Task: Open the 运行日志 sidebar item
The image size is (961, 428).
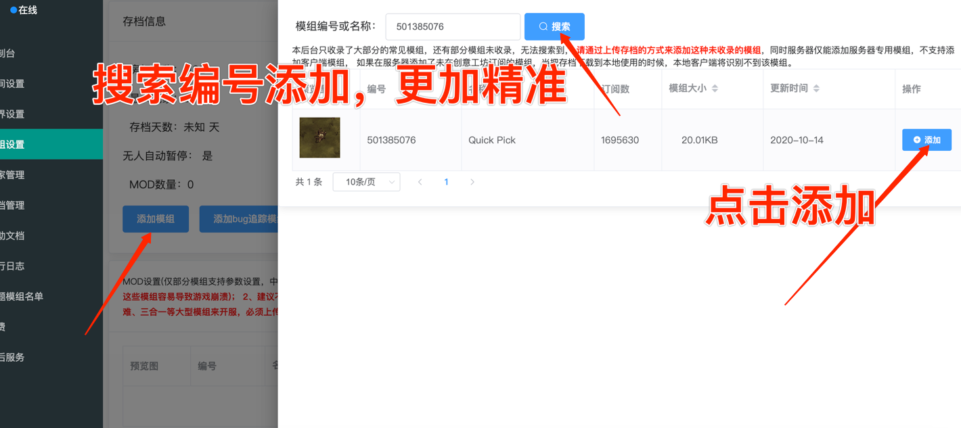Action: [x=12, y=266]
